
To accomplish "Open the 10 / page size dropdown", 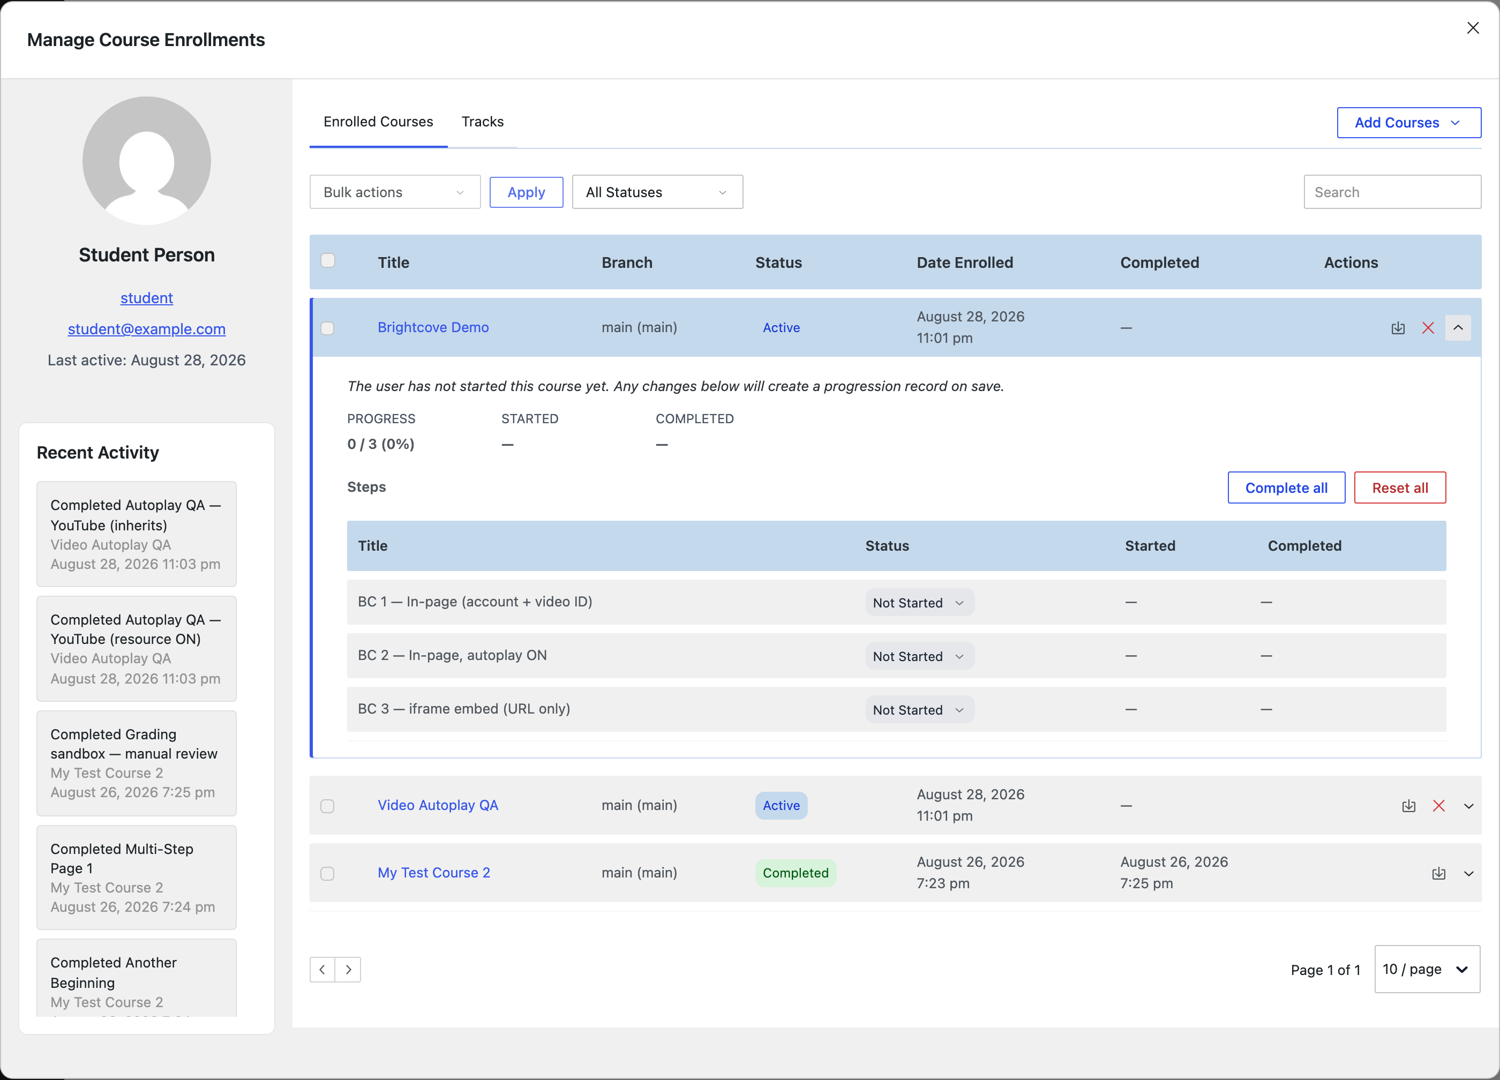I will click(1427, 969).
